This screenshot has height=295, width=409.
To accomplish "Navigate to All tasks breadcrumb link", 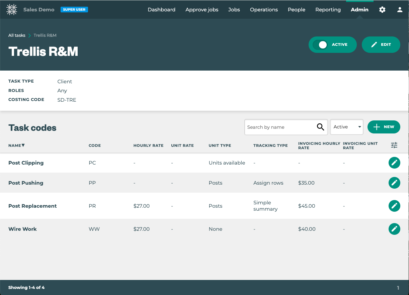I will (x=17, y=35).
